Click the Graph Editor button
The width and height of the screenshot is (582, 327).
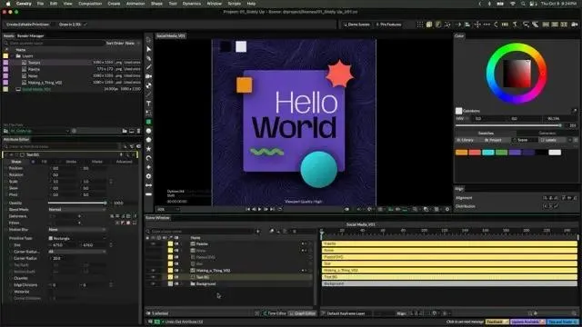point(303,313)
